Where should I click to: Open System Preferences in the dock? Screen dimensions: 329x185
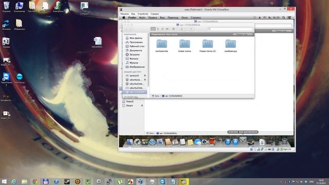pyautogui.click(x=243, y=140)
